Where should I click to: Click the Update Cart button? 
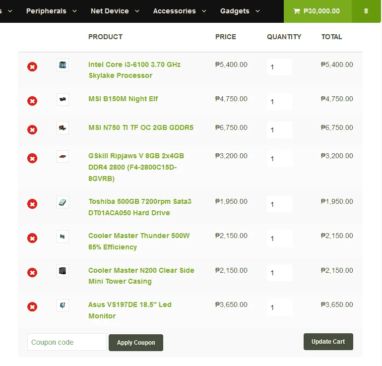tap(328, 342)
